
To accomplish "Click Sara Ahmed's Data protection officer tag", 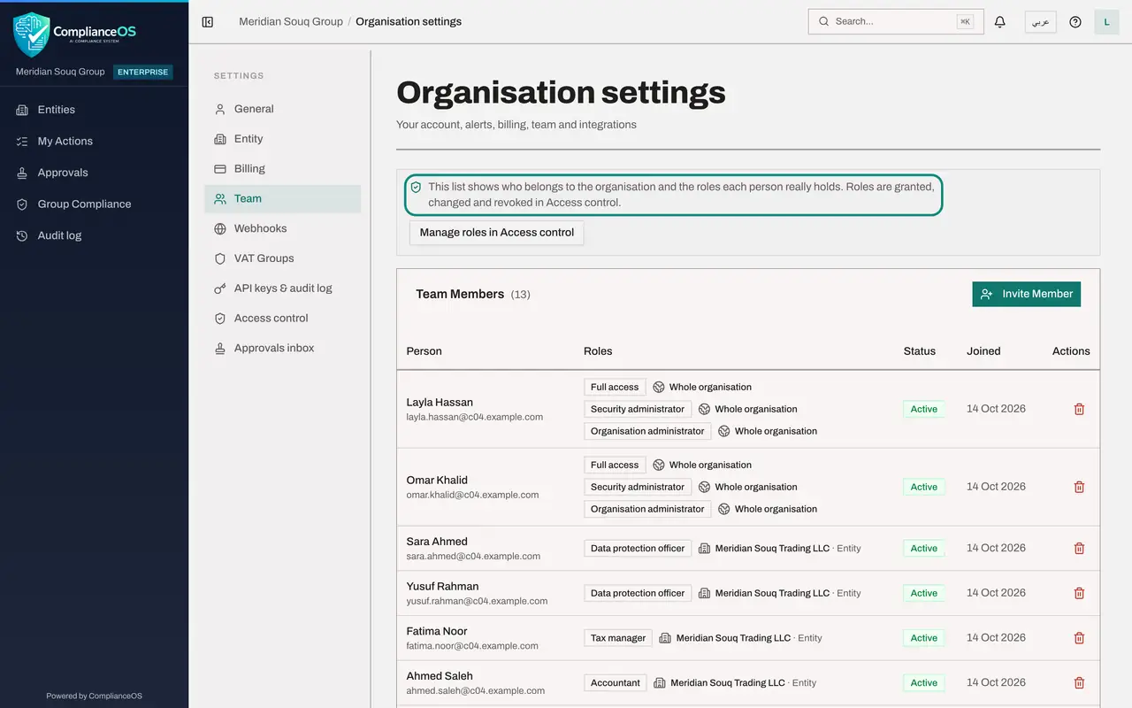I will click(x=638, y=549).
